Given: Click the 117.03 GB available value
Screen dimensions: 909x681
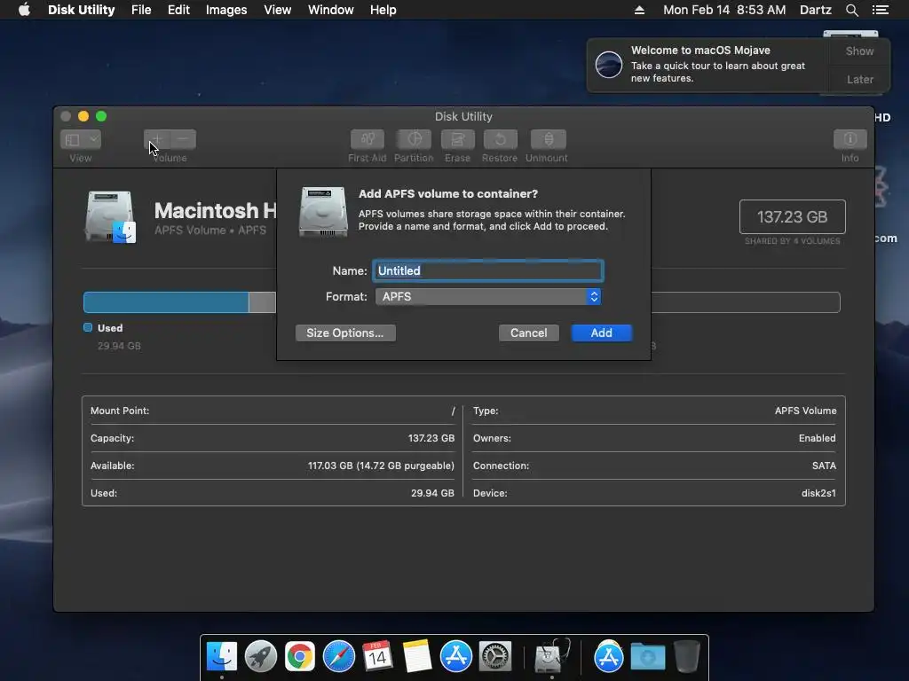Looking at the screenshot, I should point(381,466).
